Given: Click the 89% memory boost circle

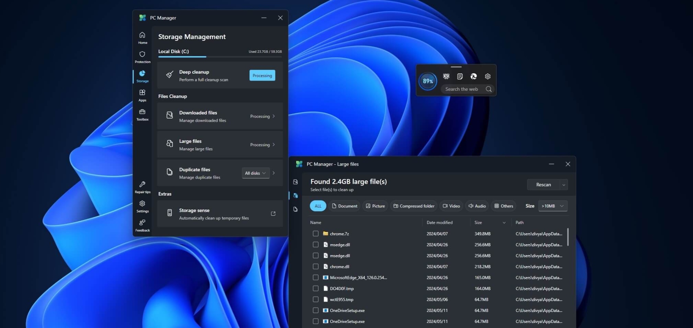Looking at the screenshot, I should 428,81.
